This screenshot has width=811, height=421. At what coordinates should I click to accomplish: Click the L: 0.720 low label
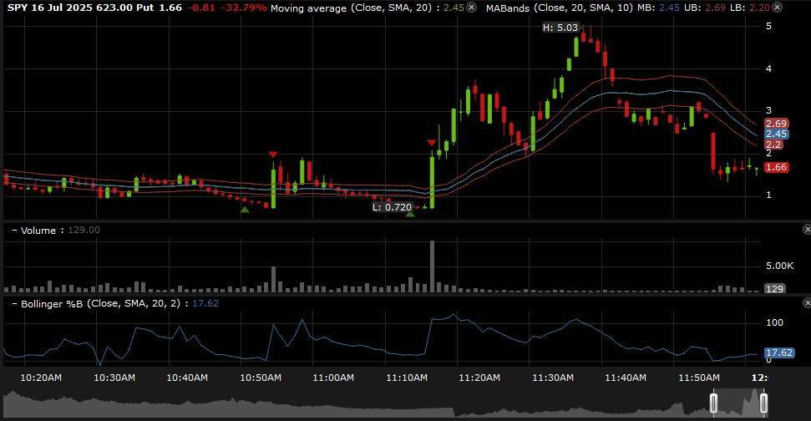coord(392,207)
